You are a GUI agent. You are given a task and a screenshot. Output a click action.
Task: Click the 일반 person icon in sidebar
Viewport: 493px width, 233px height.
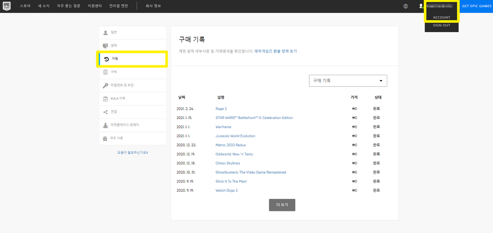click(105, 33)
